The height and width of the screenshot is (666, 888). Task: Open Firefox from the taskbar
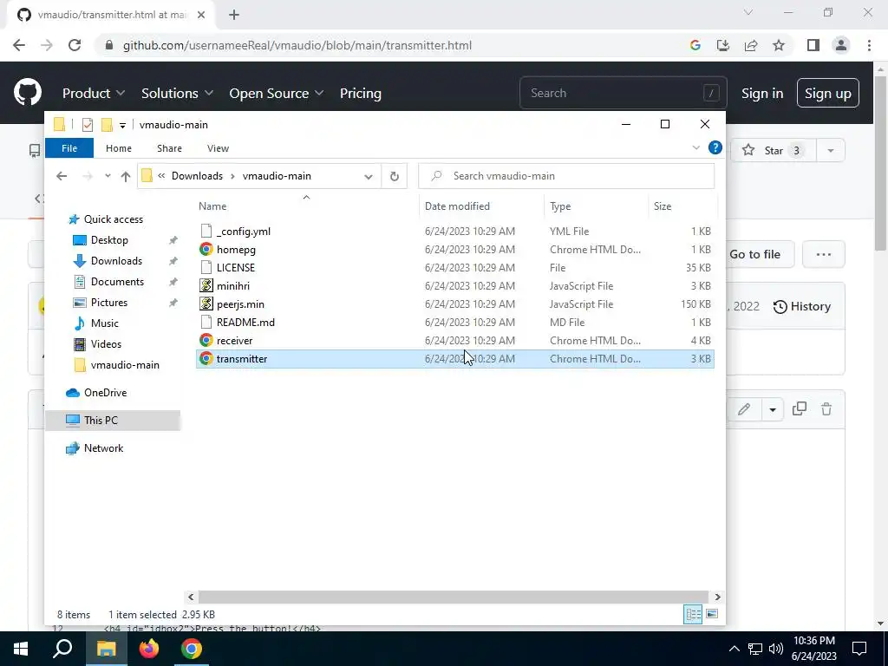tap(149, 649)
